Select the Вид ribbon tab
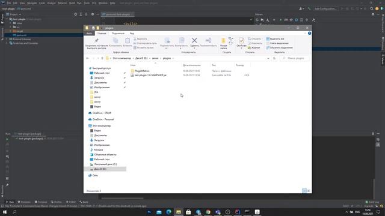Screen dimensions: 385x216 [132, 34]
